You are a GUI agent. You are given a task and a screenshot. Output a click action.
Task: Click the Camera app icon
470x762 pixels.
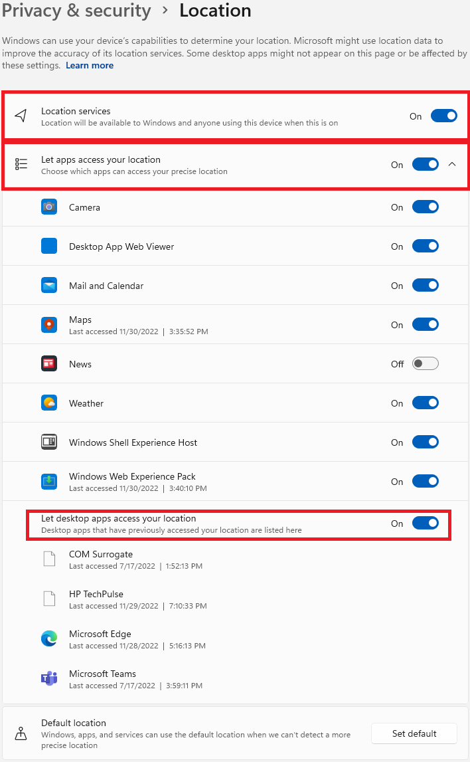[49, 207]
